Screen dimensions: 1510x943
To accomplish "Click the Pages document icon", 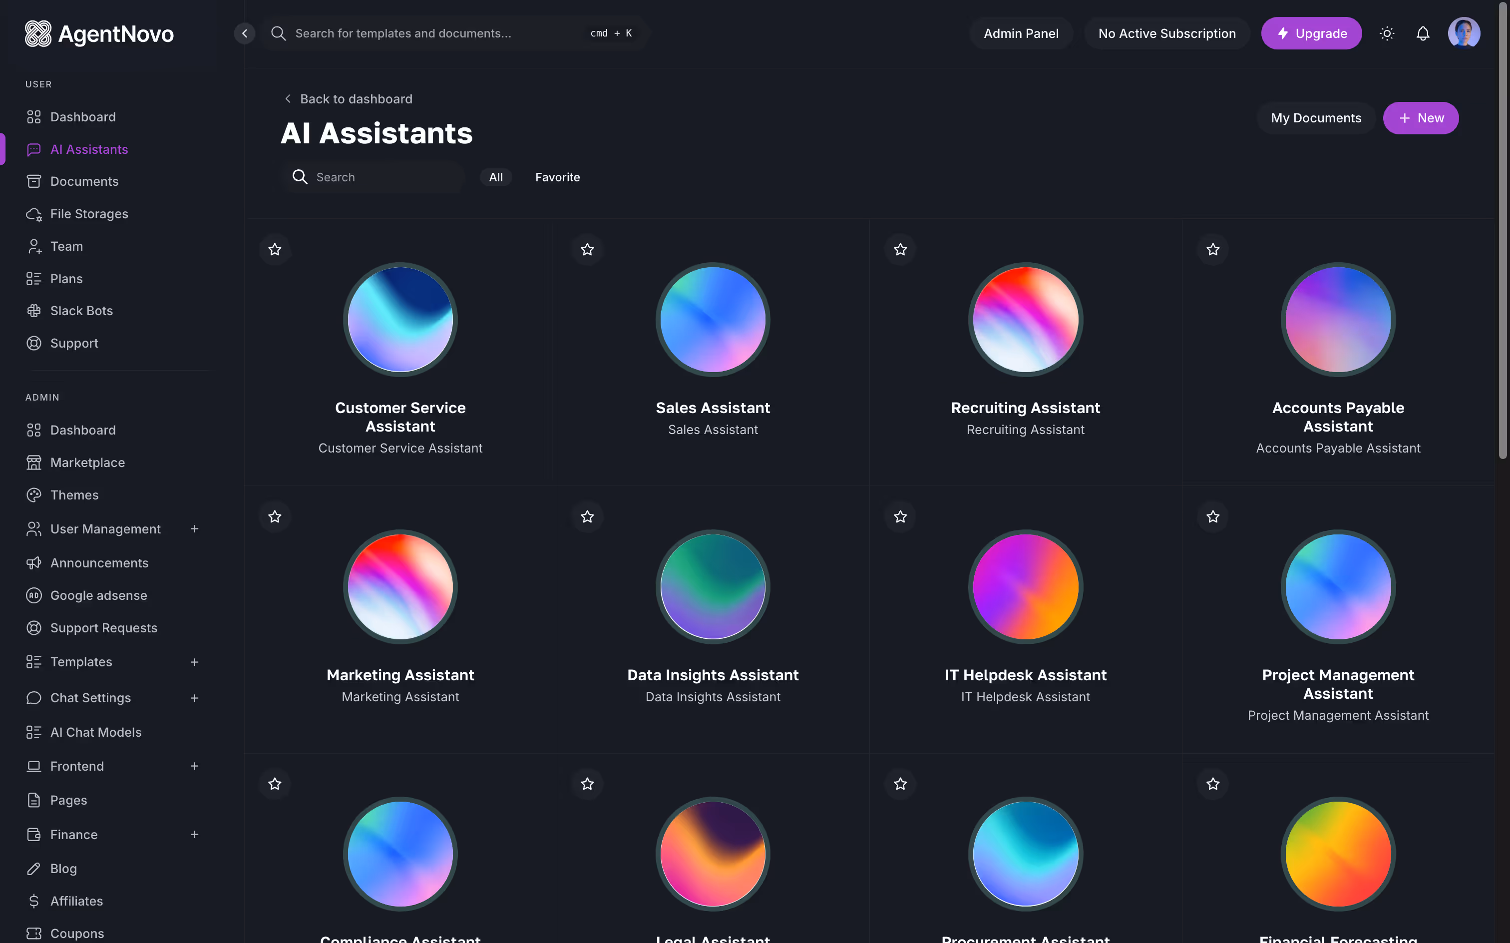I will coord(33,800).
